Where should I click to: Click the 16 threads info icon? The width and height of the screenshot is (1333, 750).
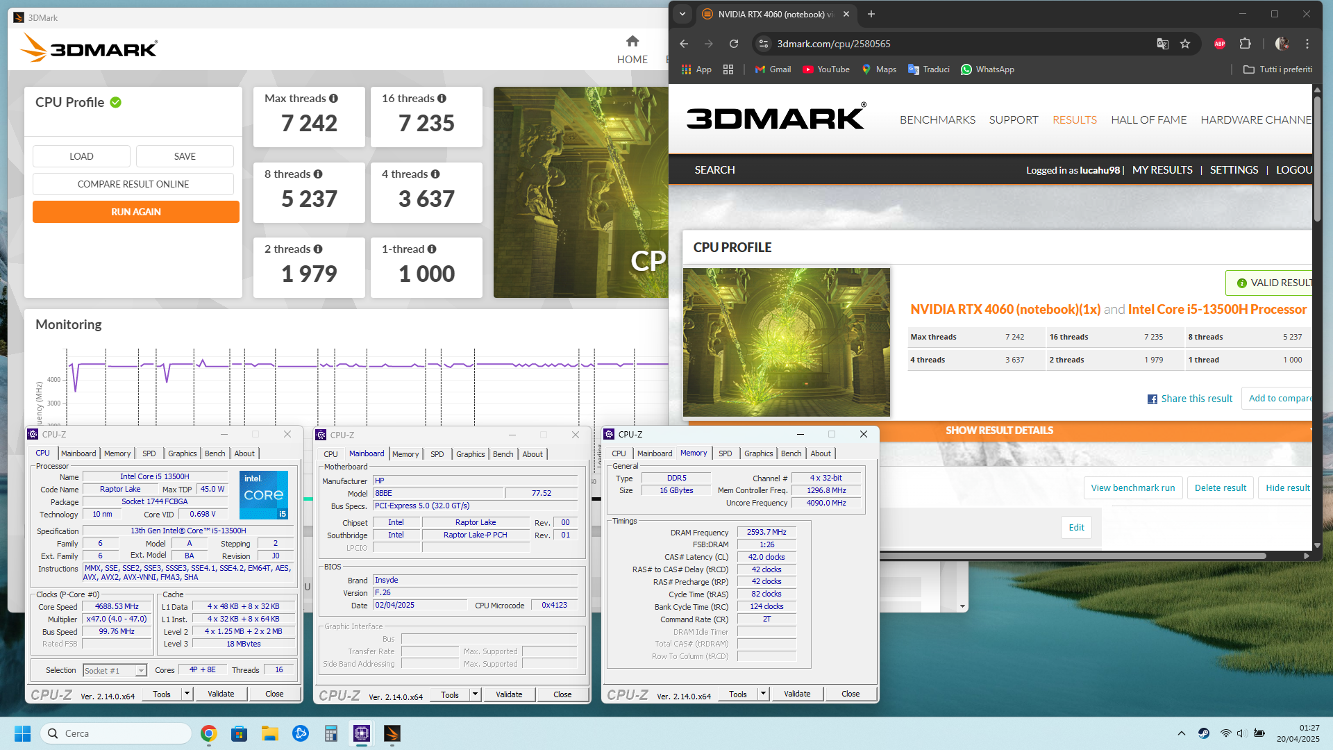(x=442, y=99)
